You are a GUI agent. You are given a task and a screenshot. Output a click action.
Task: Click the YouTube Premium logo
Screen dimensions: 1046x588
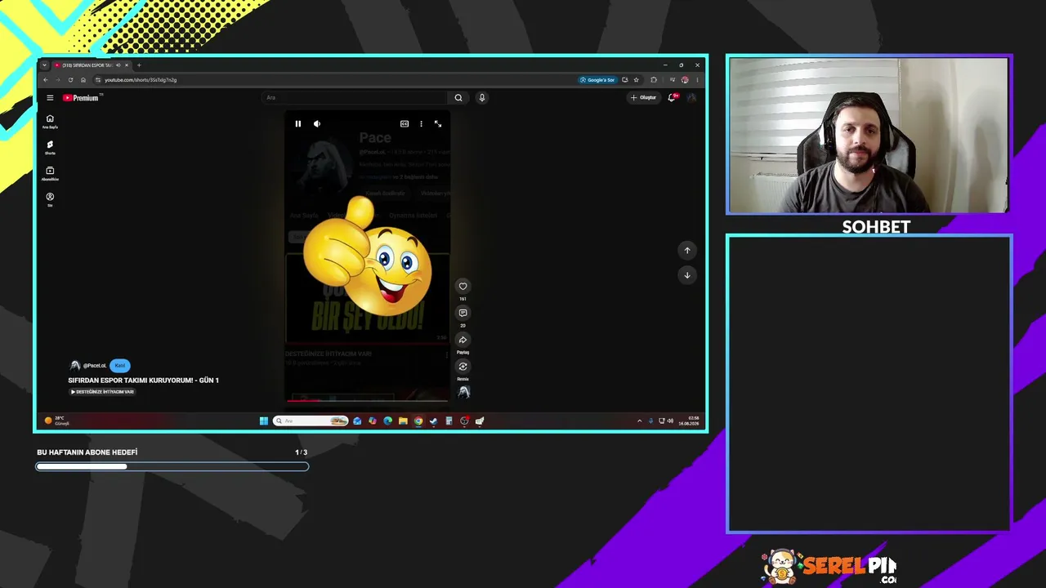[x=83, y=98]
